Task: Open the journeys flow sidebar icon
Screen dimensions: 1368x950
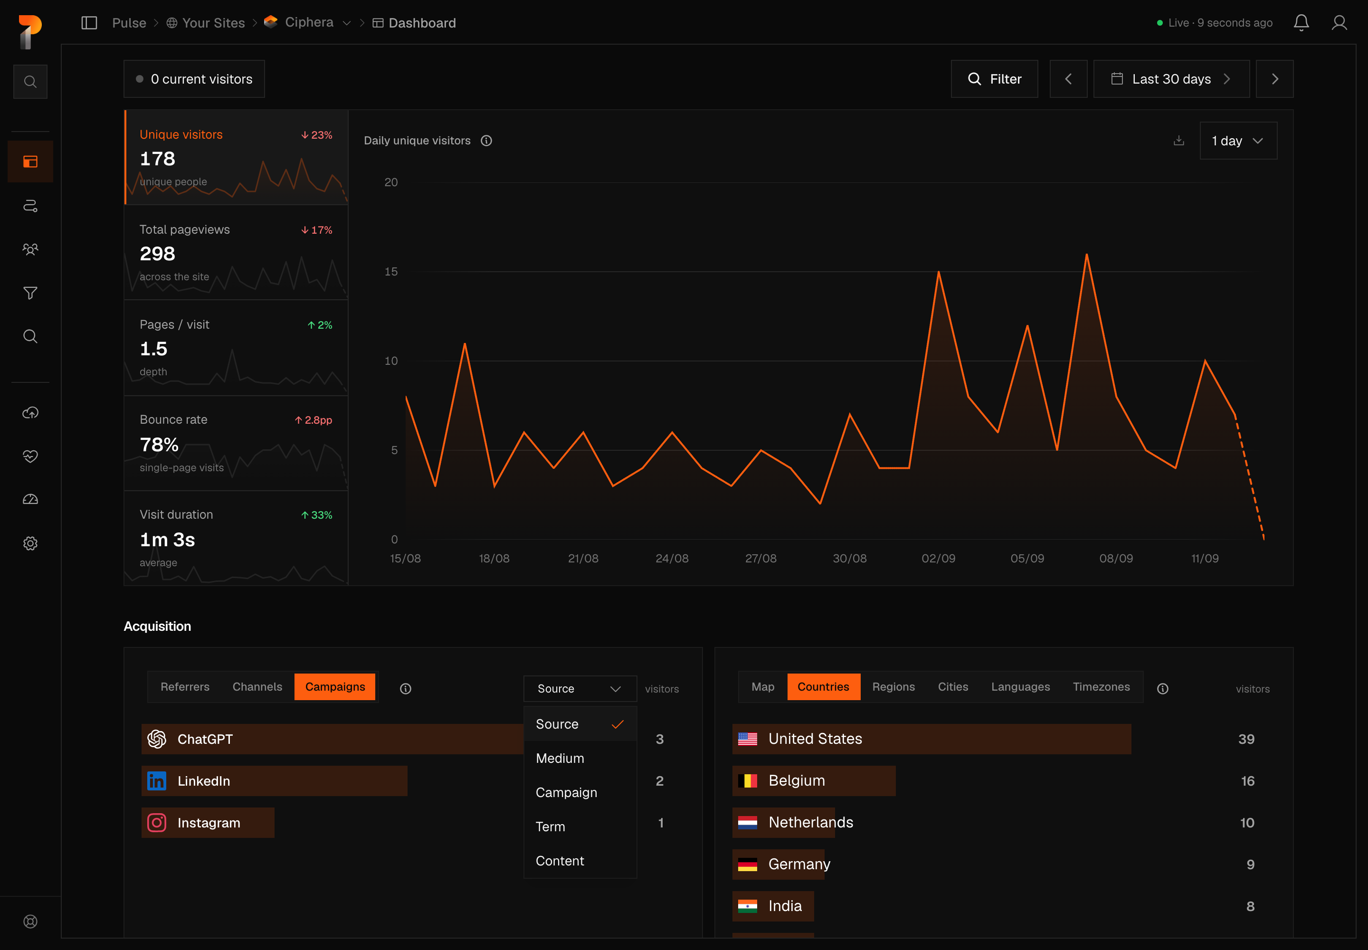Action: point(30,206)
